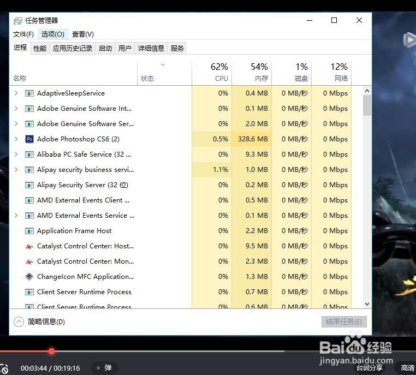Switch to the 用户 tab
This screenshot has width=416, height=375.
(x=124, y=48)
